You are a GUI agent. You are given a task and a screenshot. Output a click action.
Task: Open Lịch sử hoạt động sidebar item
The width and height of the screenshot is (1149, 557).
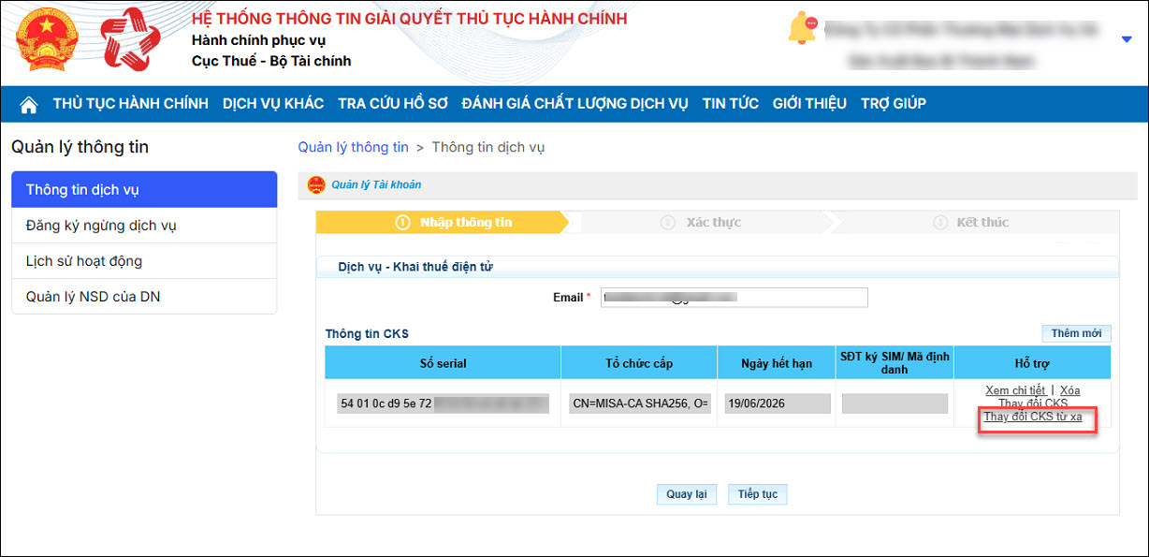[84, 261]
